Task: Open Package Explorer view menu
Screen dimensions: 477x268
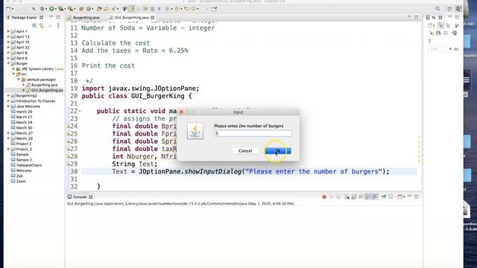Action: pyautogui.click(x=58, y=25)
